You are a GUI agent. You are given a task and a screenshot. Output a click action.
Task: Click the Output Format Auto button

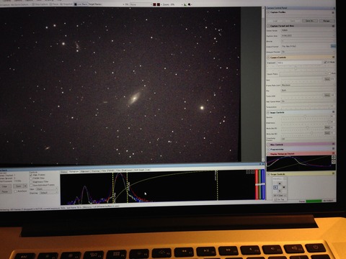tap(333, 46)
